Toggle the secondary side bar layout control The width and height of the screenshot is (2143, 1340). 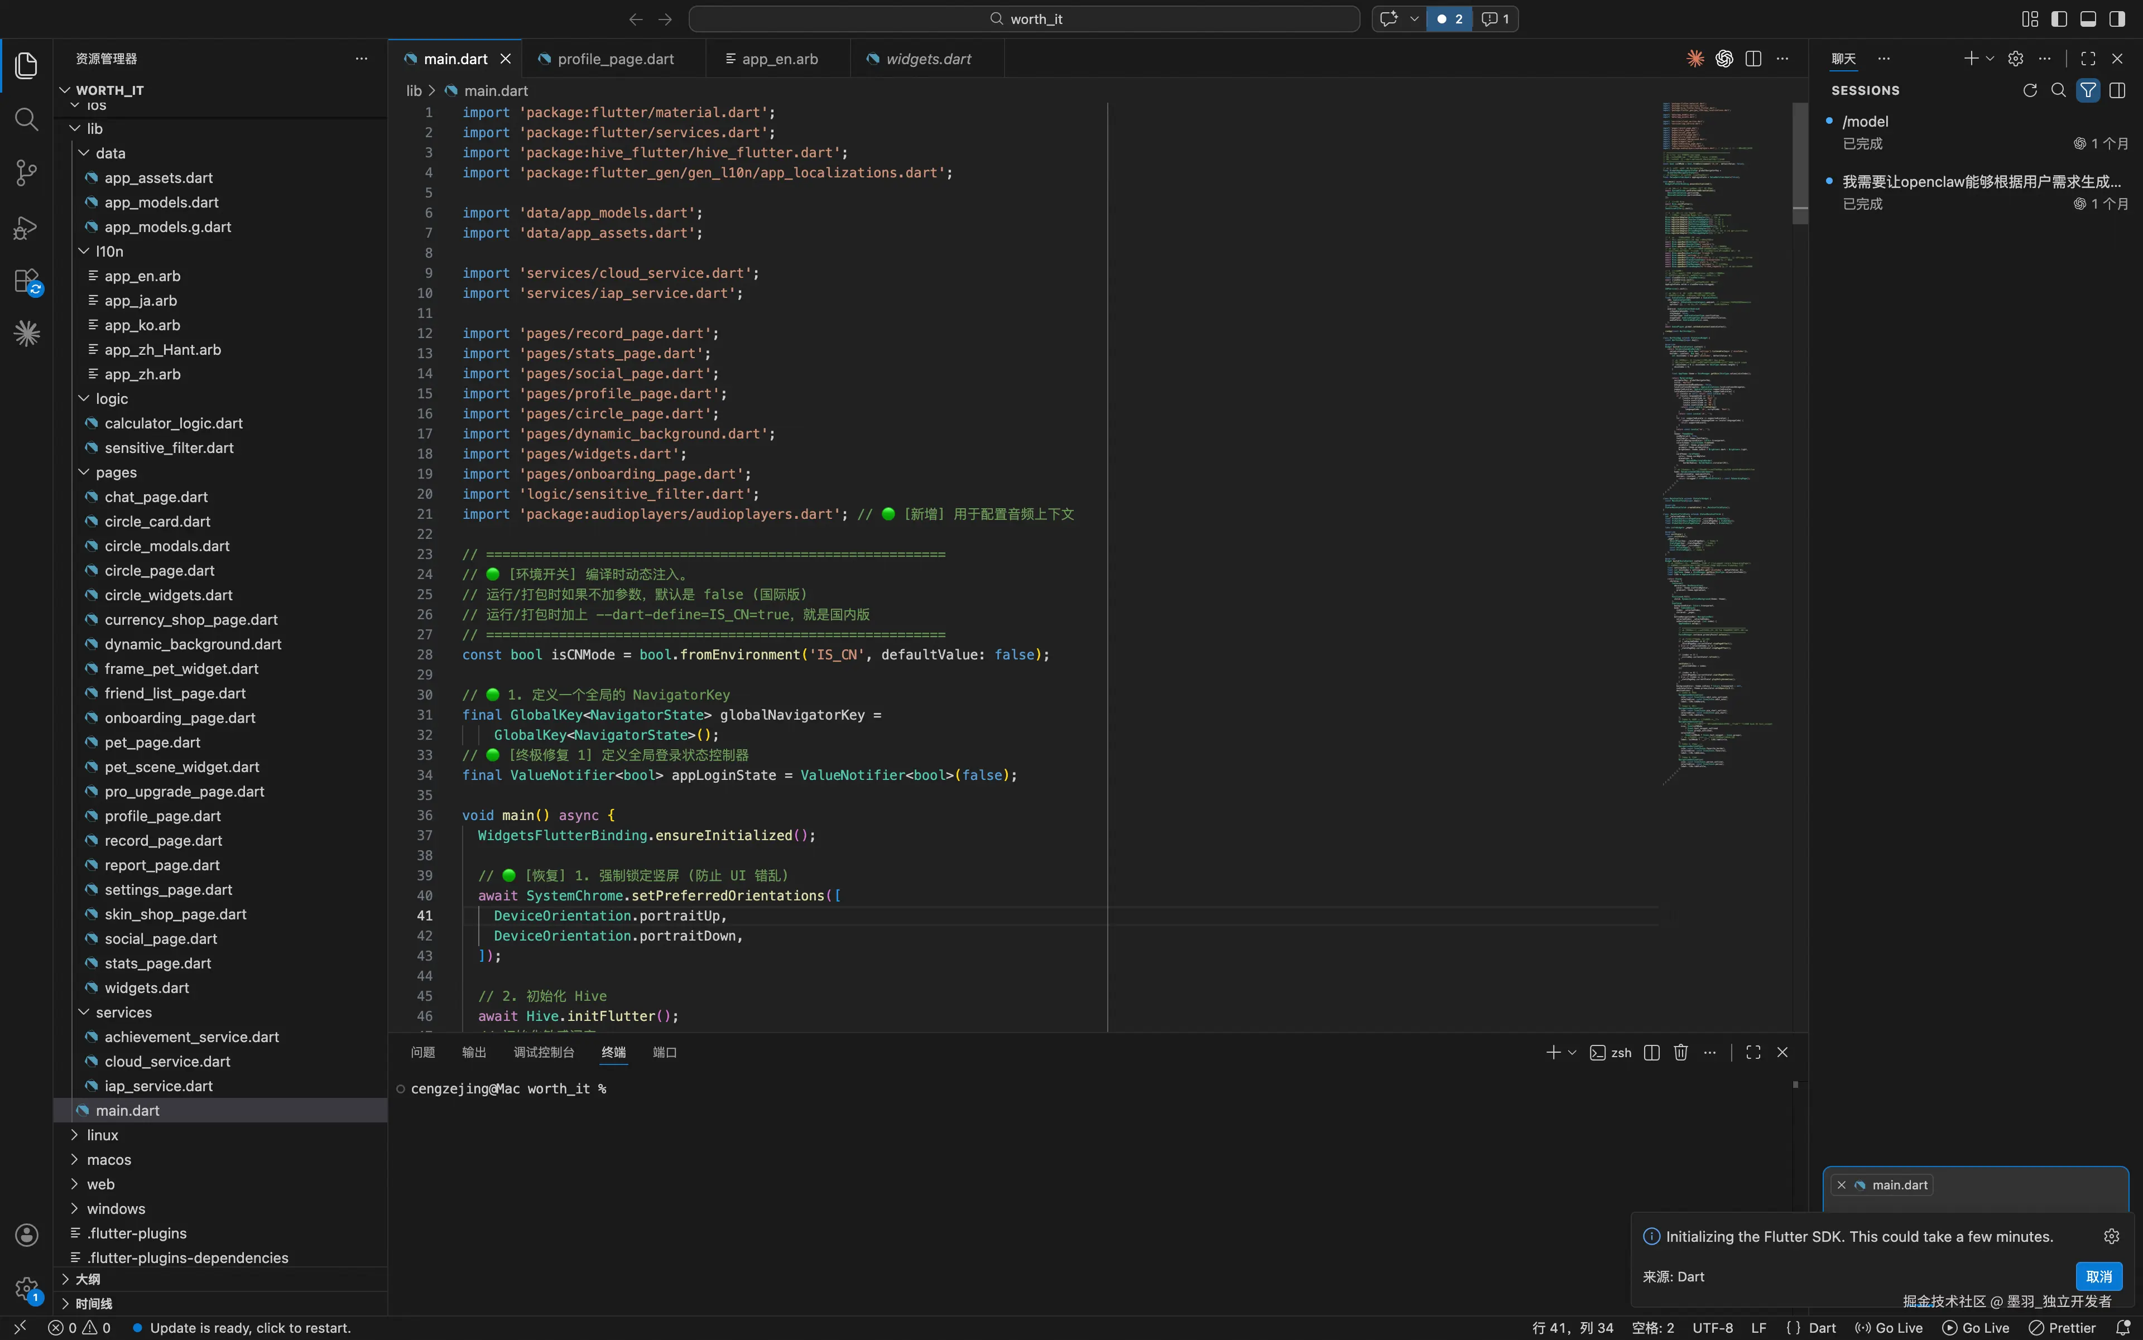click(2116, 18)
